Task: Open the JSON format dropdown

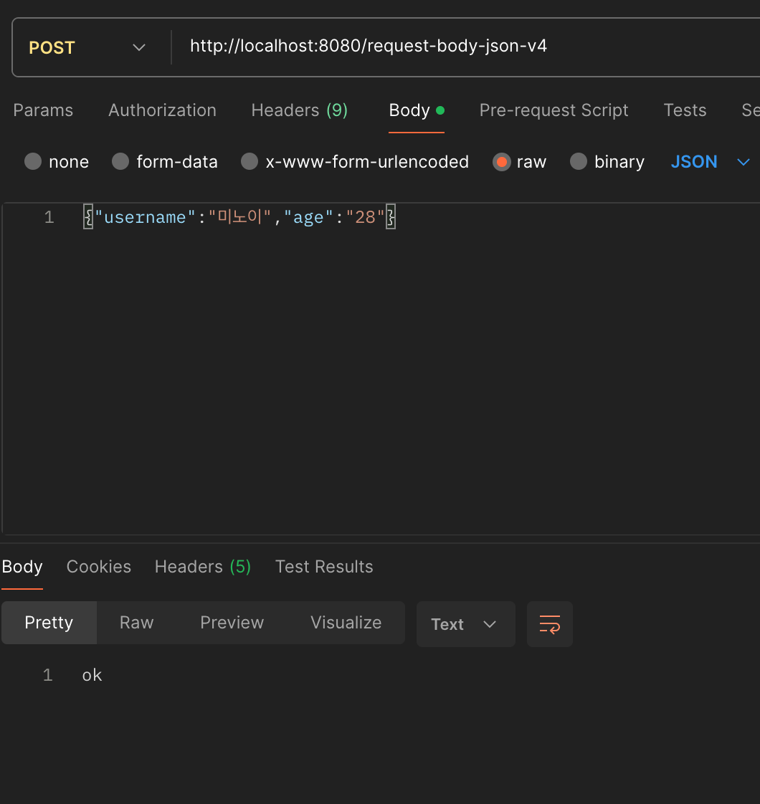Action: 711,162
